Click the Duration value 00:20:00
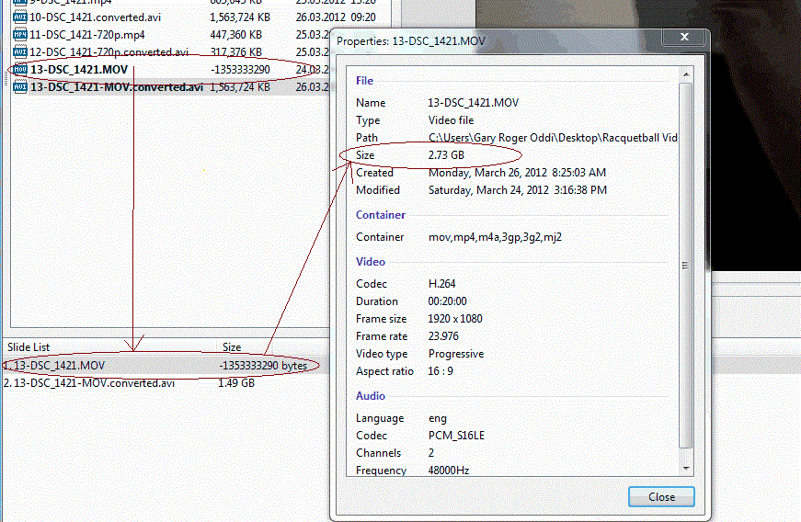This screenshot has width=801, height=522. point(448,301)
